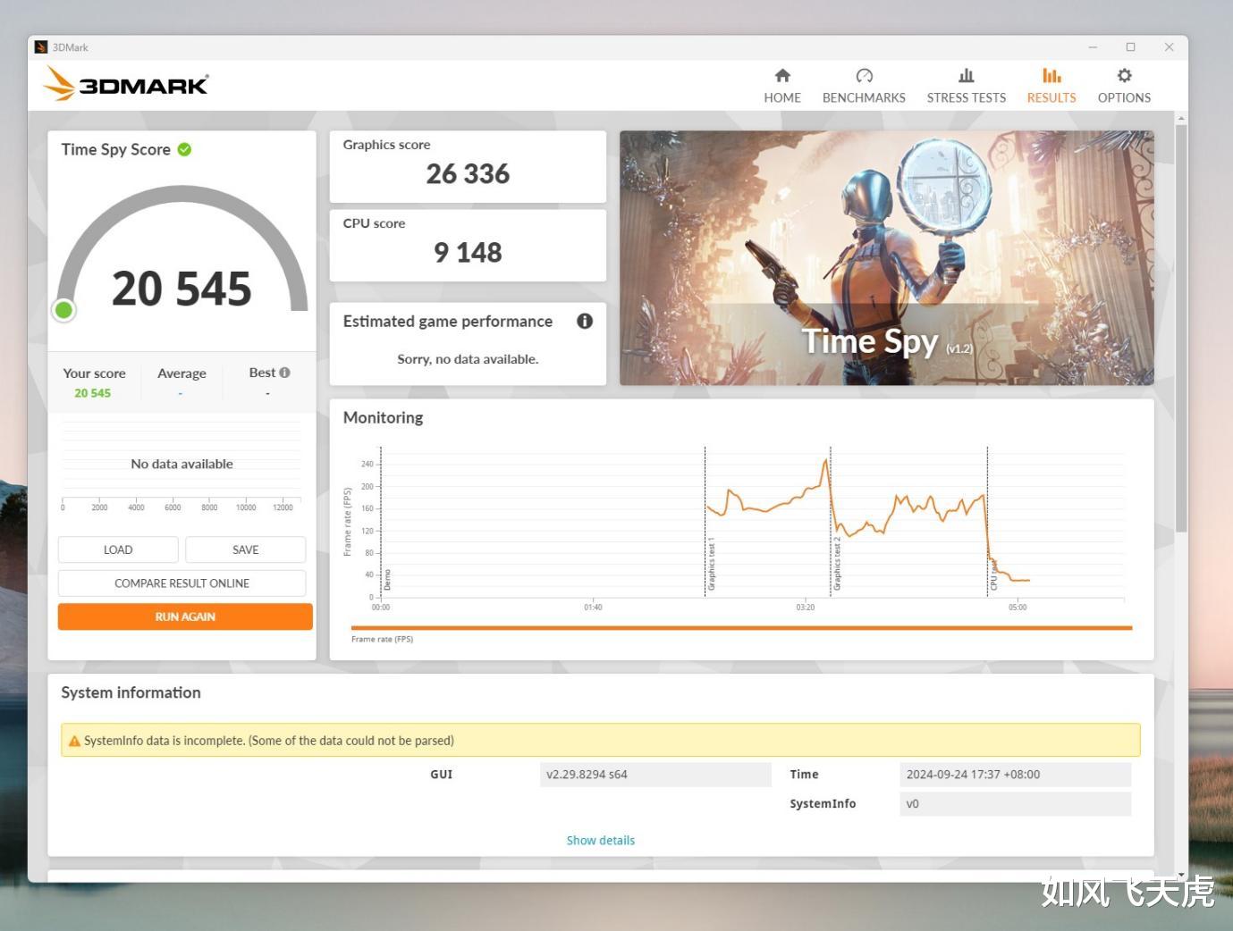Click the 'Sorry, no data available.' message
This screenshot has width=1233, height=931.
tap(468, 359)
